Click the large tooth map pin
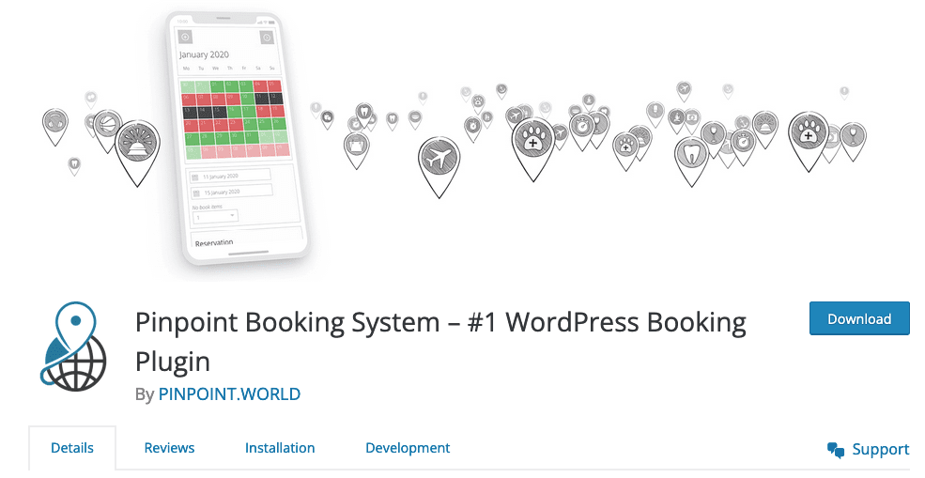The width and height of the screenshot is (925, 478). 691,161
